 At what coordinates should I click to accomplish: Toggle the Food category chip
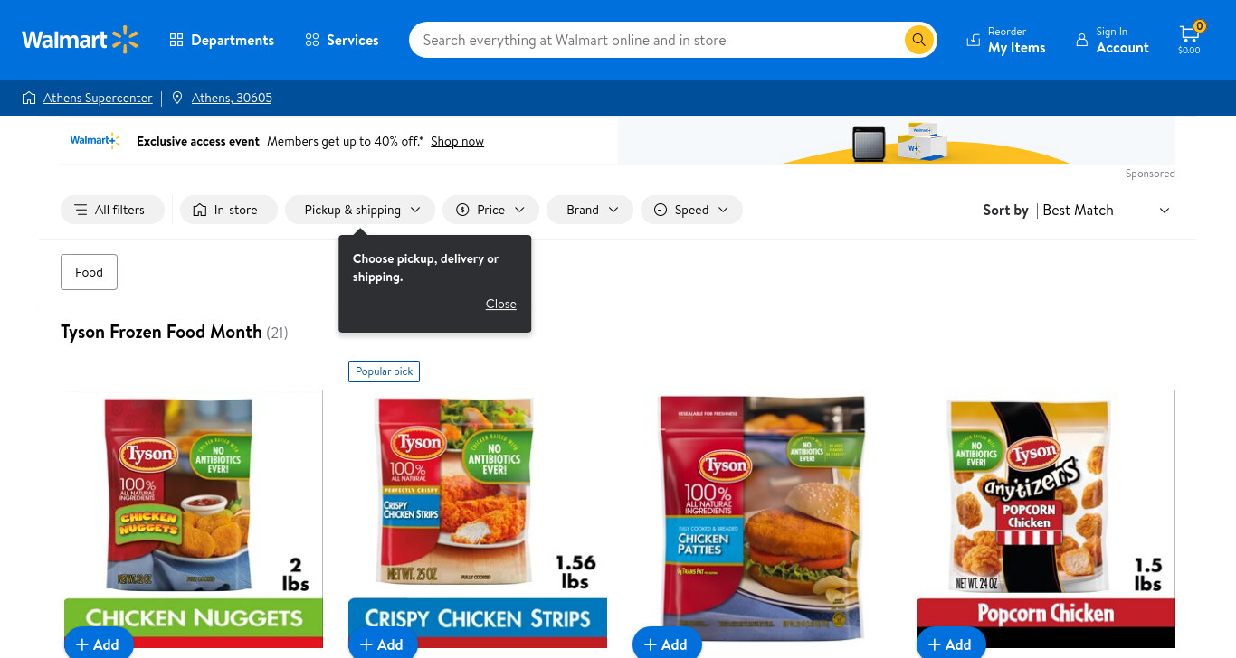(89, 272)
